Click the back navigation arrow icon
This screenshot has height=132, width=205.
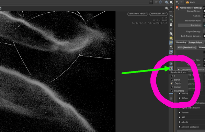(177, 2)
